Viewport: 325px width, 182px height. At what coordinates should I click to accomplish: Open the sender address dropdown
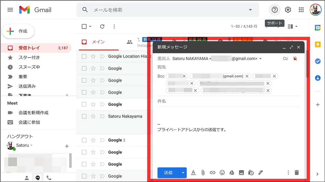click(x=261, y=59)
